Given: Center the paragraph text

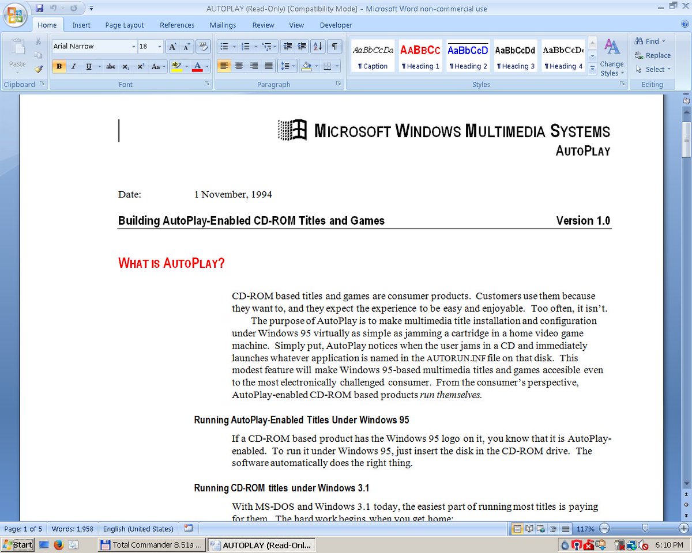Looking at the screenshot, I should click(239, 66).
